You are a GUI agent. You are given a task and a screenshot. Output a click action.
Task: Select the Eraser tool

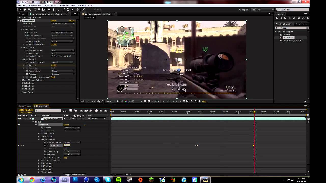coord(72,10)
